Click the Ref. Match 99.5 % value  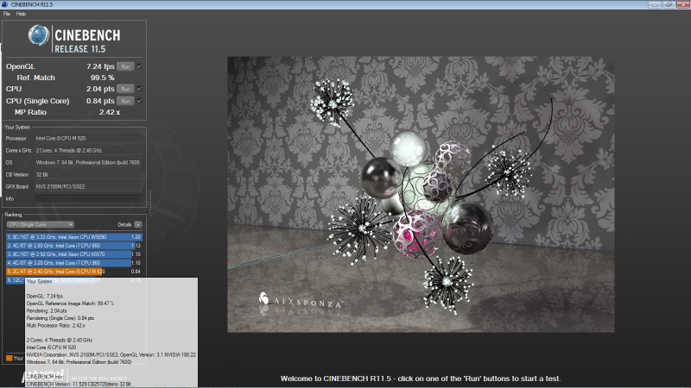click(102, 78)
